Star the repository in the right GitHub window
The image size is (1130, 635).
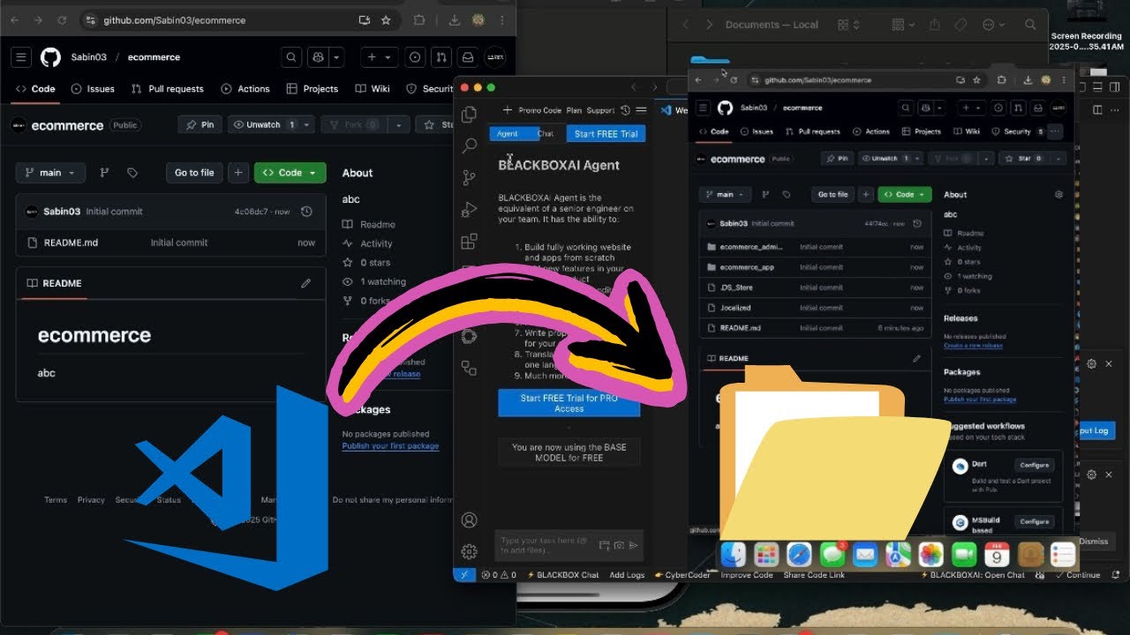coord(1024,159)
